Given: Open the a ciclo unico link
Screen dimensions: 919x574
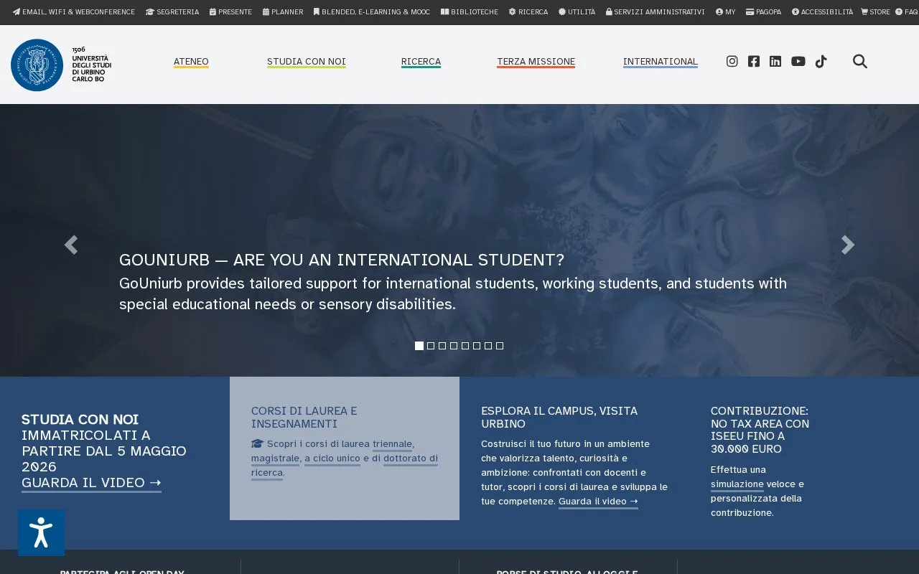Looking at the screenshot, I should pyautogui.click(x=332, y=458).
